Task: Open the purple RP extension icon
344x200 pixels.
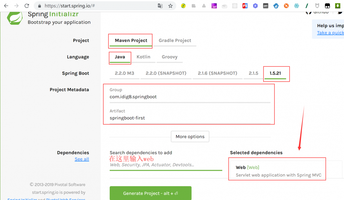Action: coord(214,6)
